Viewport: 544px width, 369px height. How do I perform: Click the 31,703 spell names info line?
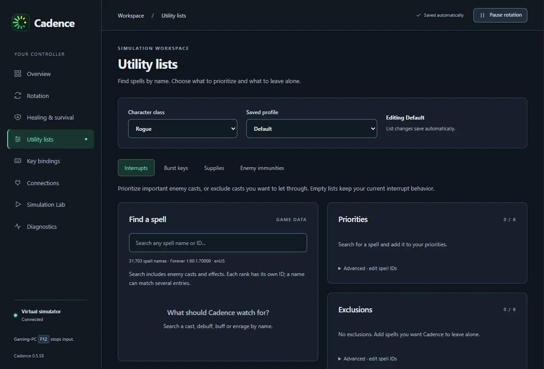[177, 261]
